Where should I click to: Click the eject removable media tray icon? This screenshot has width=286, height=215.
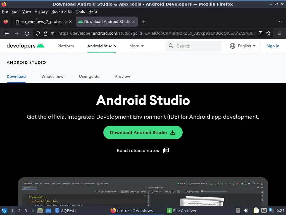(x=238, y=211)
